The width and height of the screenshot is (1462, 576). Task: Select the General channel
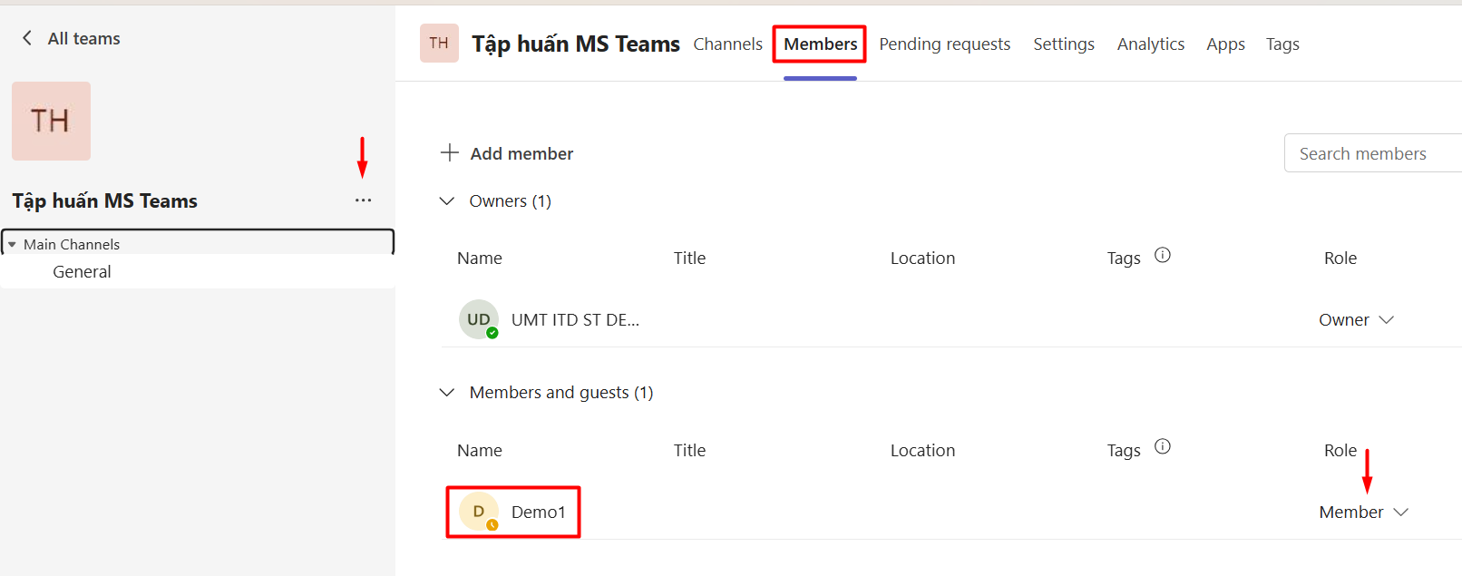[x=82, y=272]
